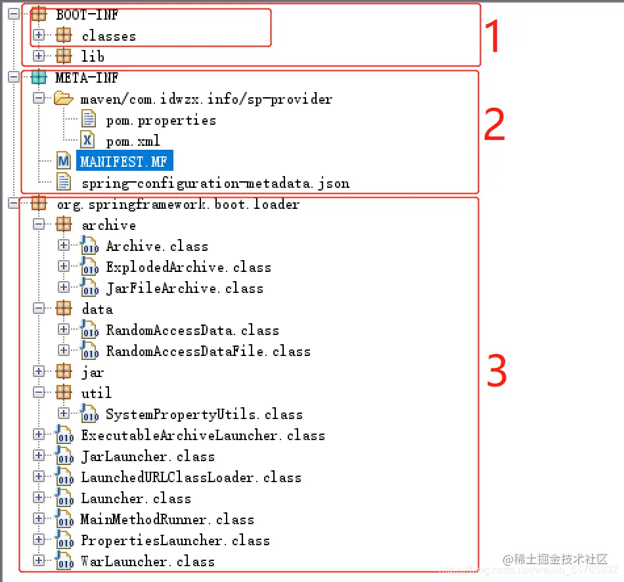Screen dimensions: 624x582
Task: Collapse the org.springframework.boot.loader node
Action: click(14, 204)
